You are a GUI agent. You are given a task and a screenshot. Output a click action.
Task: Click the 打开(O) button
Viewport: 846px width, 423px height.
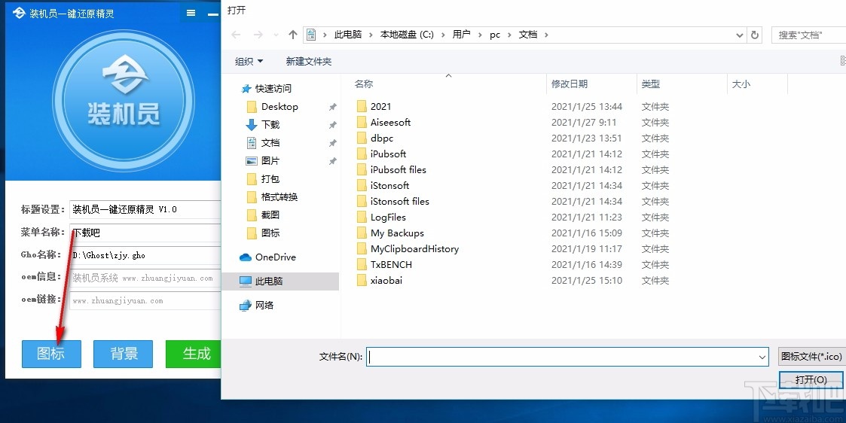pyautogui.click(x=811, y=380)
